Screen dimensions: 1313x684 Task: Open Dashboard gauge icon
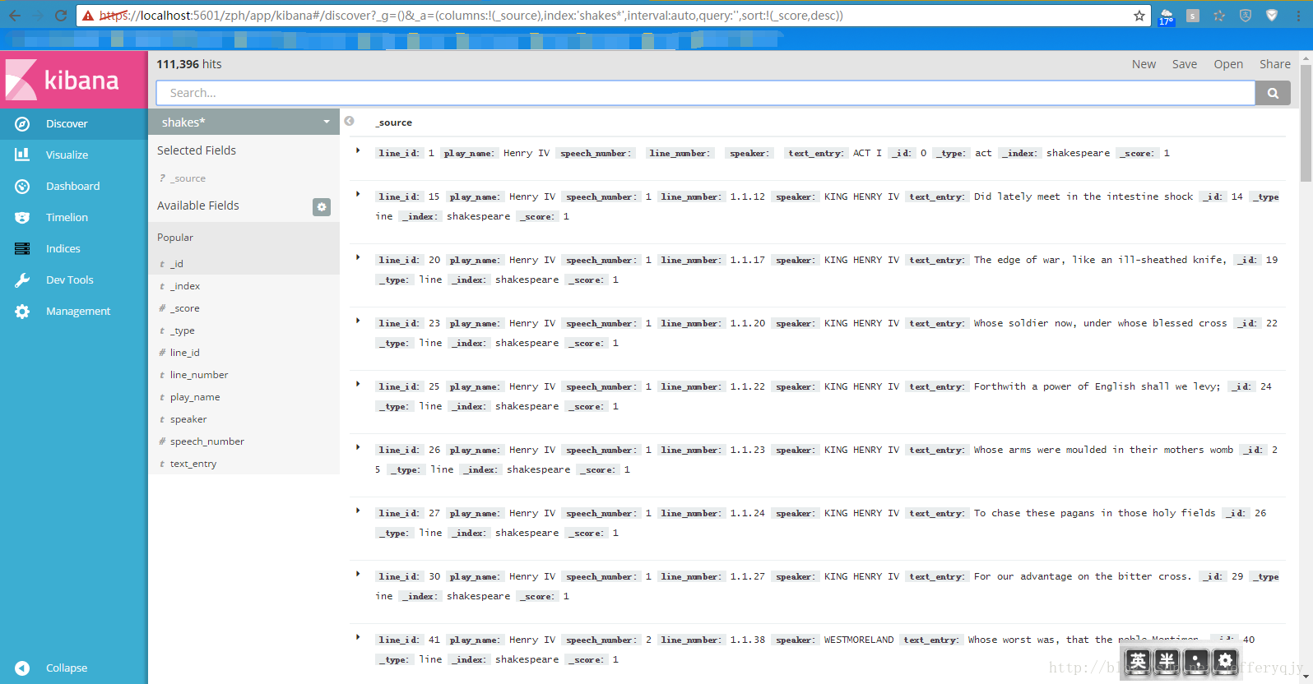click(22, 187)
